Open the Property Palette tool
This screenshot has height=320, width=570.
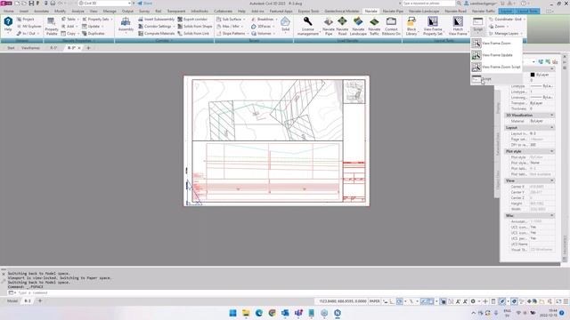pos(52,26)
